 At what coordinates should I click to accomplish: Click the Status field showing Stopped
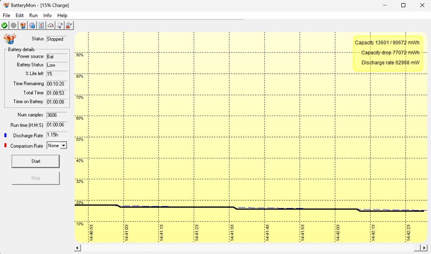click(x=57, y=39)
